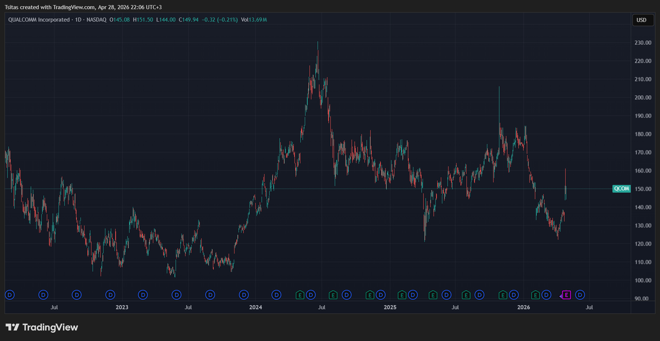This screenshot has width=660, height=341.
Task: Click the earnings marker just before 2026 label
Action: (503, 295)
